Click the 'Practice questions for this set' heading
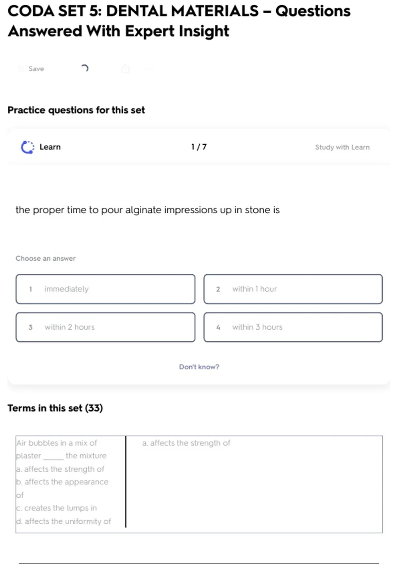Screen dimensions: 398x564 pos(76,110)
